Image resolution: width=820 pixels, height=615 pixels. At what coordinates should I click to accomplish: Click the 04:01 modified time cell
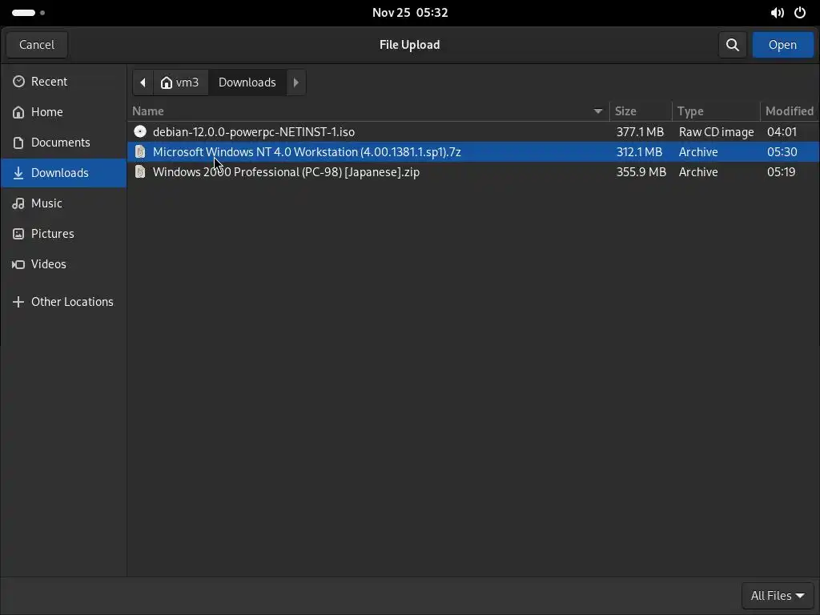pyautogui.click(x=782, y=132)
